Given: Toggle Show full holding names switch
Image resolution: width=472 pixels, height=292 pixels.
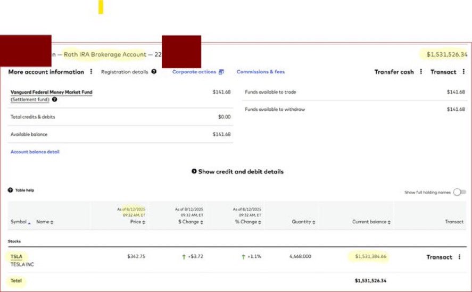Looking at the screenshot, I should coord(460,193).
